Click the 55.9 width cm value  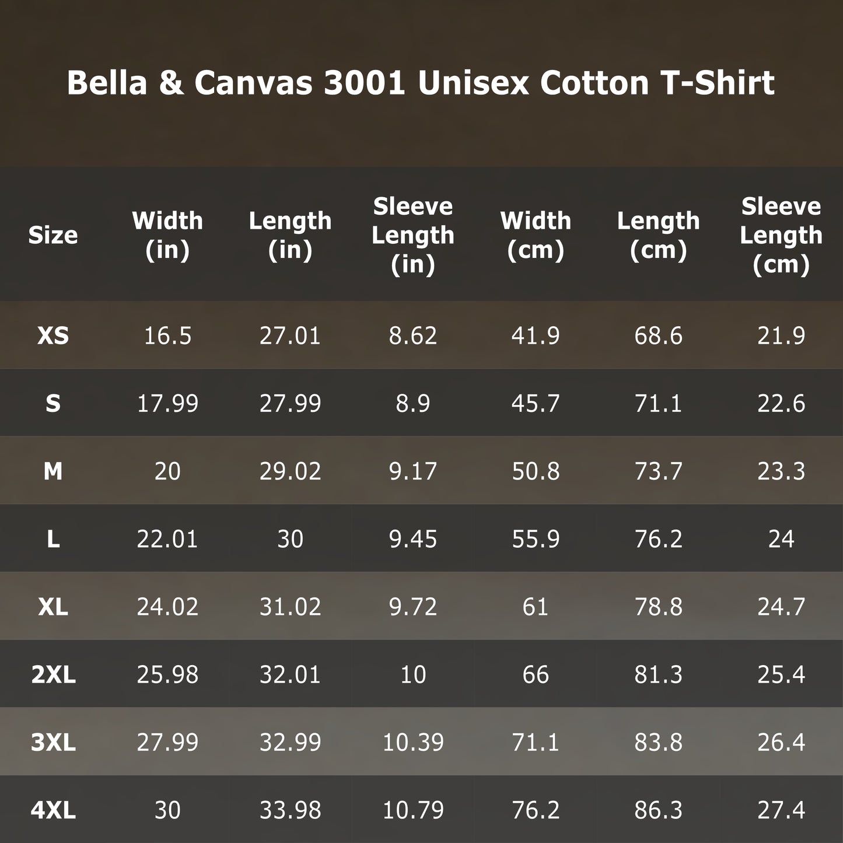point(536,538)
